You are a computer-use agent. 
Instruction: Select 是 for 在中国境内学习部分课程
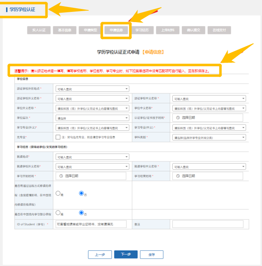58,214
